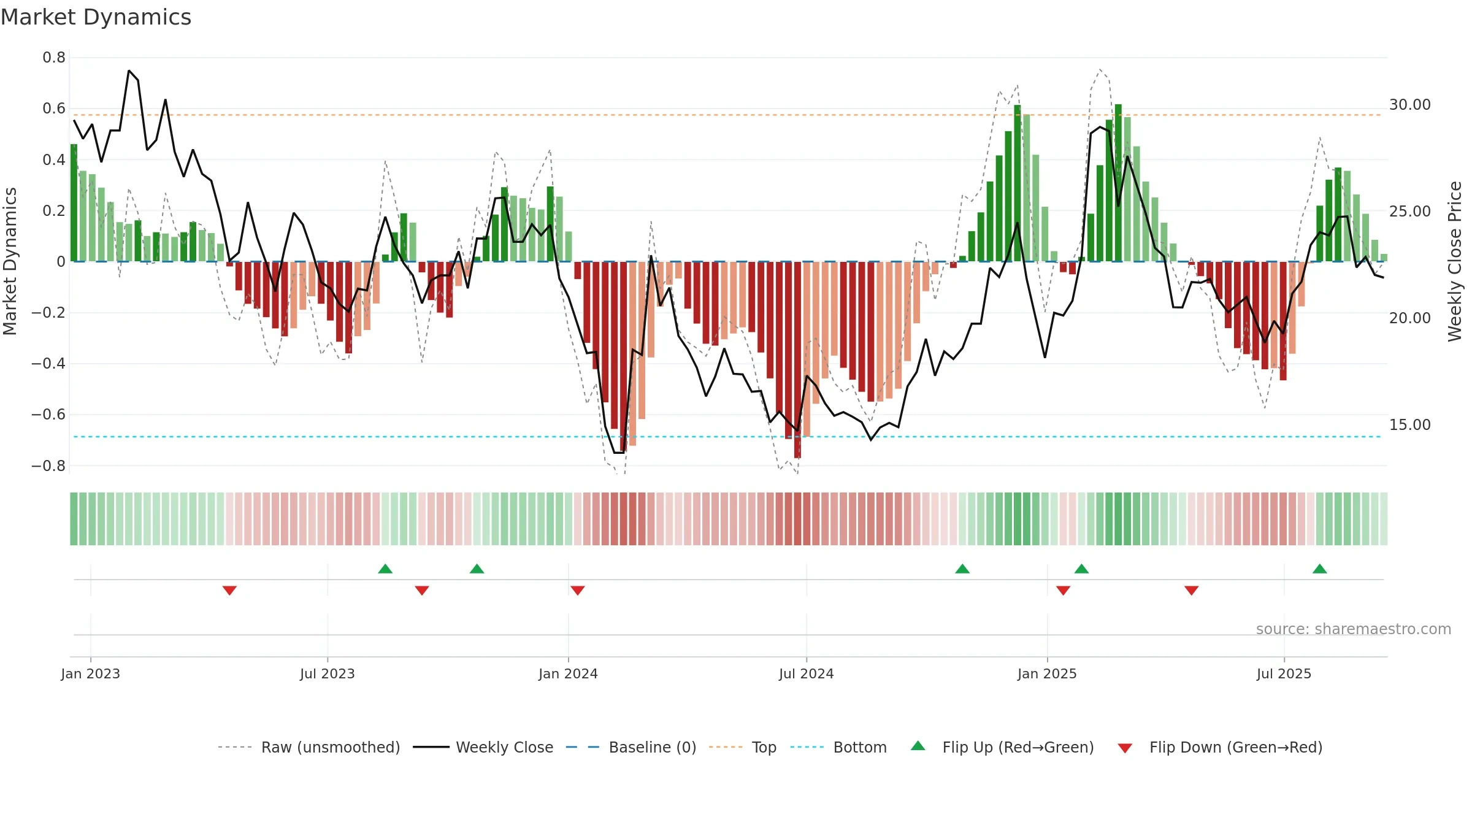Click the 25.00 price axis label
The height and width of the screenshot is (828, 1472).
pyautogui.click(x=1410, y=212)
